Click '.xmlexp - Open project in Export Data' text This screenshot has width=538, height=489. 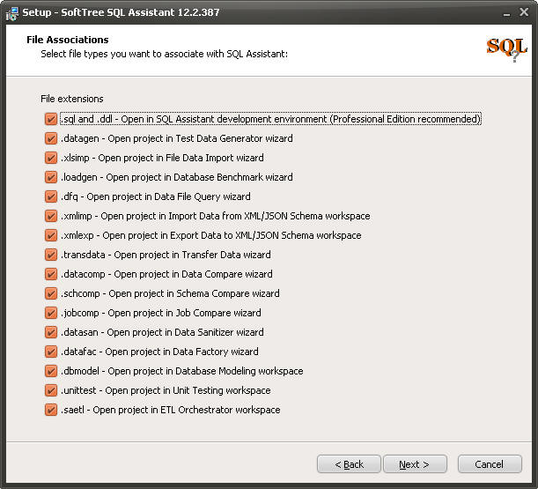tap(211, 235)
